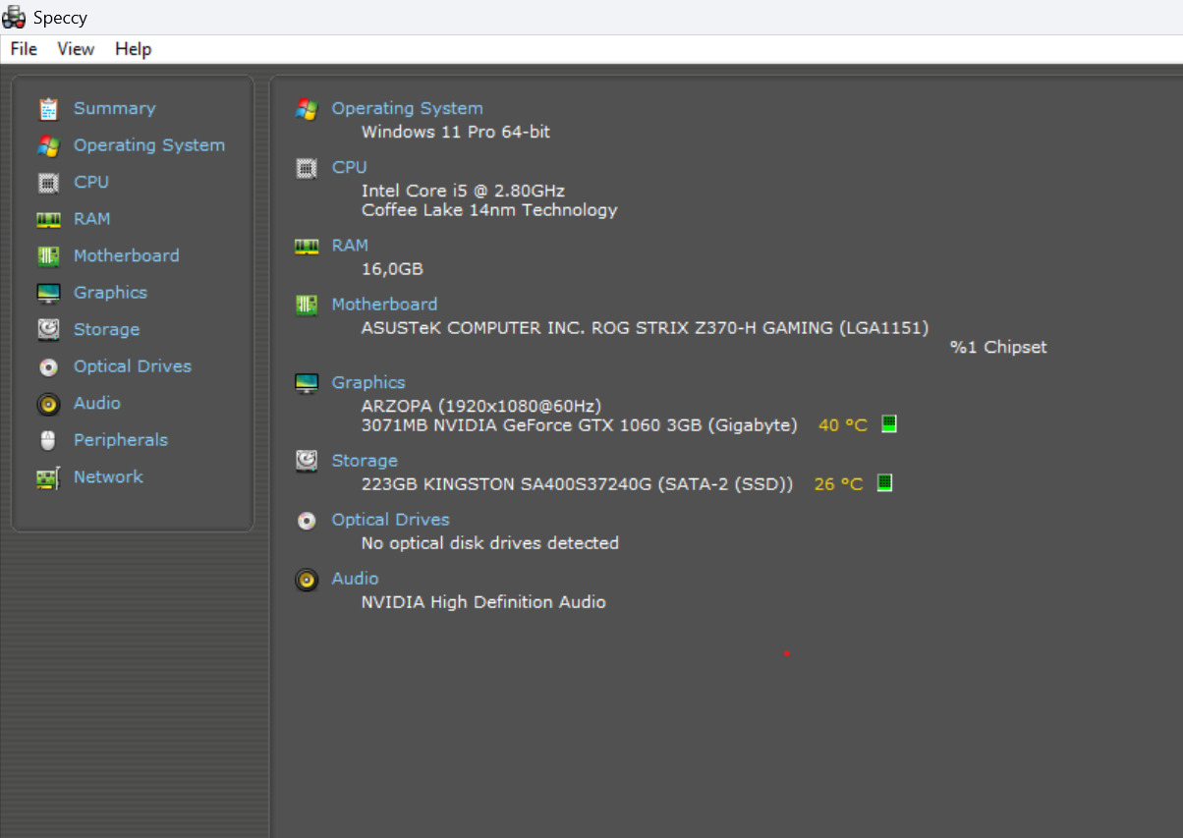This screenshot has height=838, width=1183.
Task: Click the RAM heading link in summary
Action: pyautogui.click(x=350, y=246)
